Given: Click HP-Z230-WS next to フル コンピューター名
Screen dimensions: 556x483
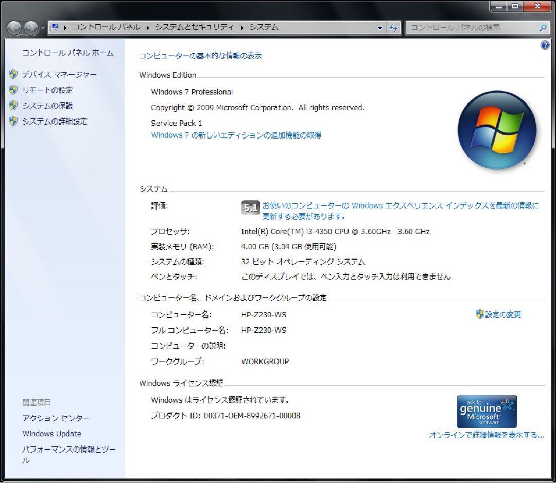Looking at the screenshot, I should coord(264,330).
